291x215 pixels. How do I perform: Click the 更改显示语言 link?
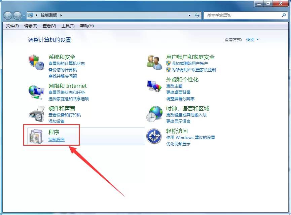(x=178, y=121)
